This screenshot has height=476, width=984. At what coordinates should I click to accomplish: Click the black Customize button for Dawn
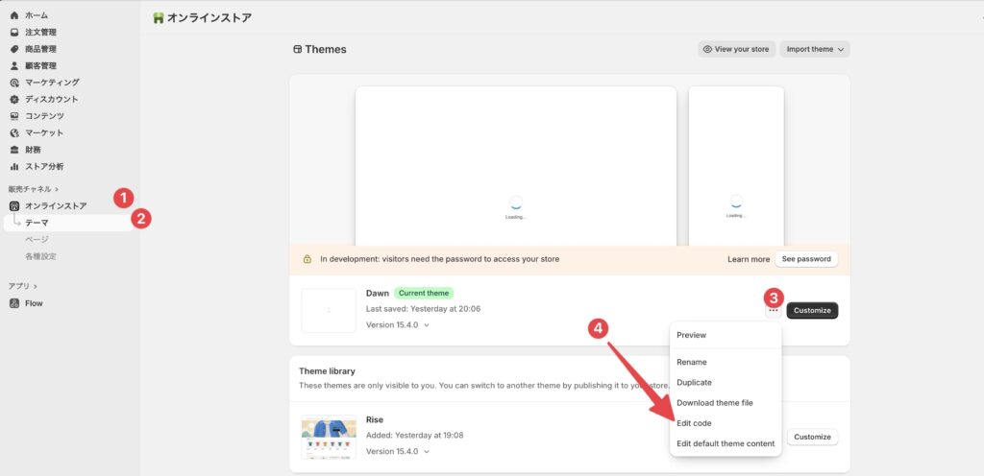812,311
